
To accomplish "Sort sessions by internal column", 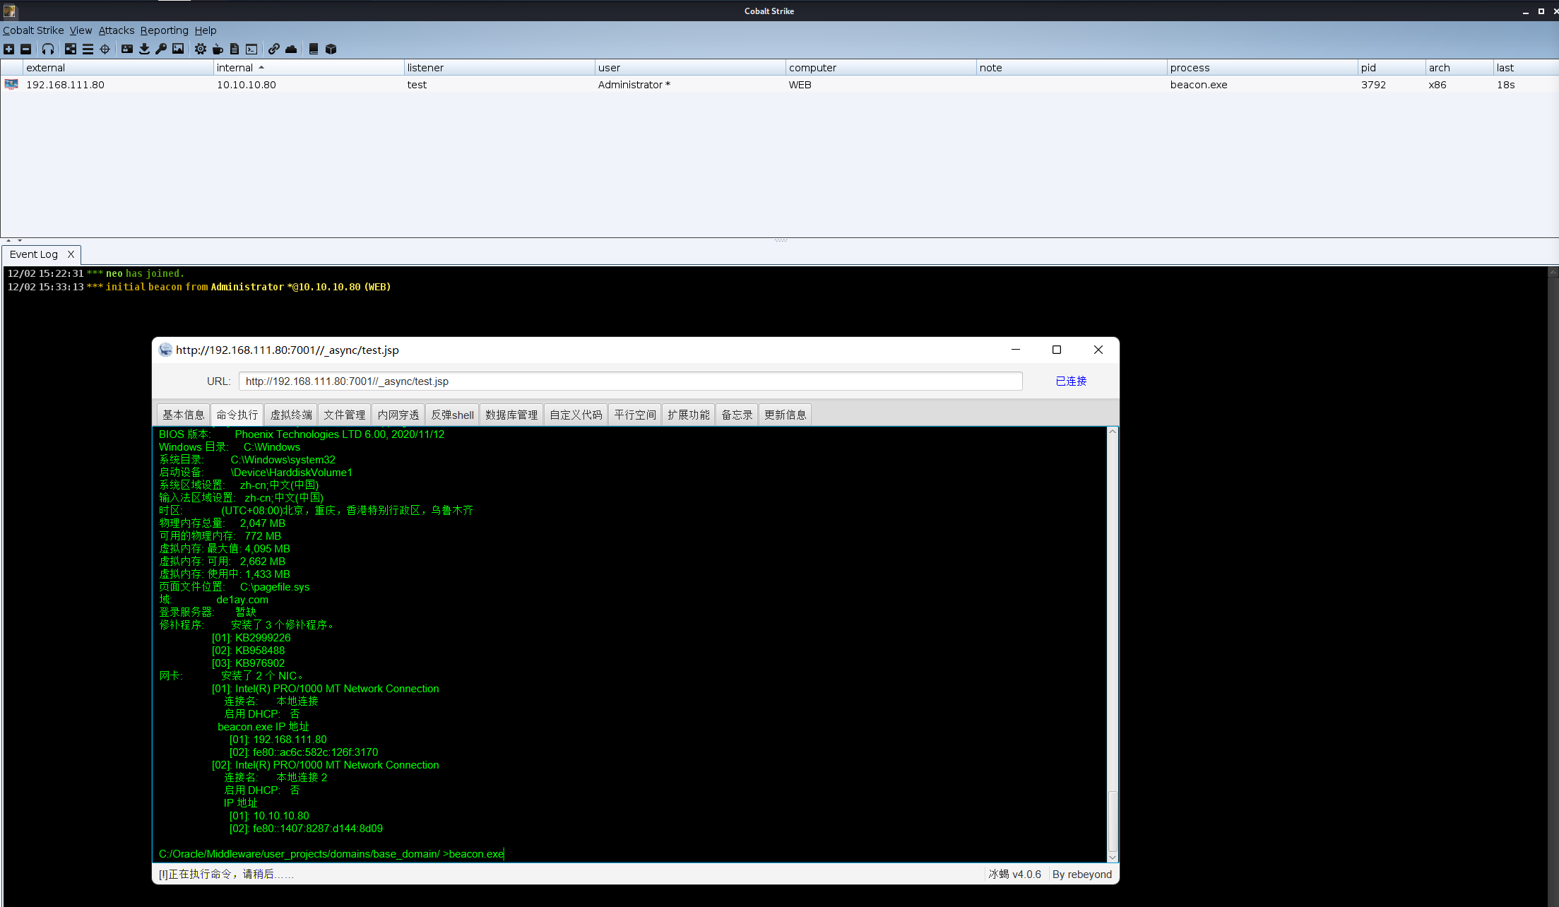I will [309, 68].
